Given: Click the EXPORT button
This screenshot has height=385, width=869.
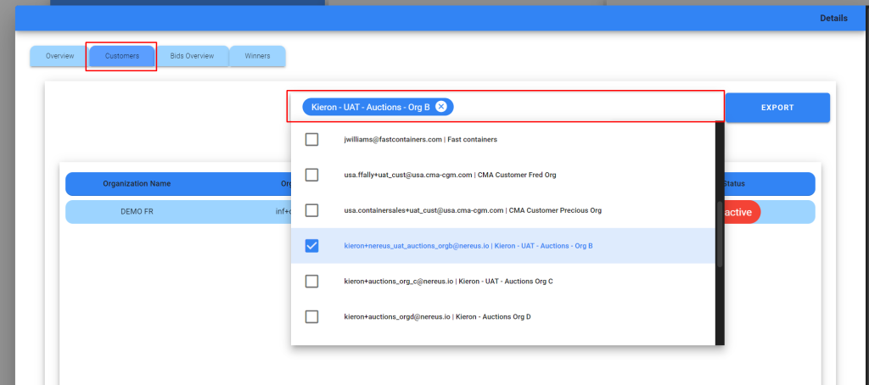Looking at the screenshot, I should [776, 108].
